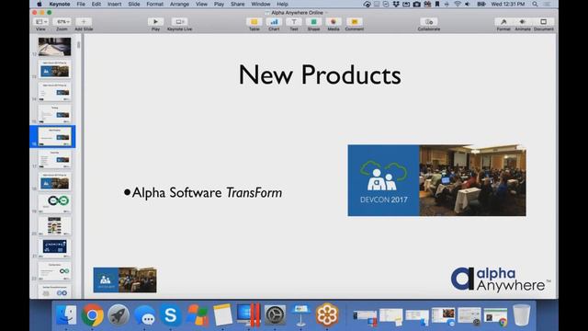Open System Preferences from the Dock

(275, 314)
